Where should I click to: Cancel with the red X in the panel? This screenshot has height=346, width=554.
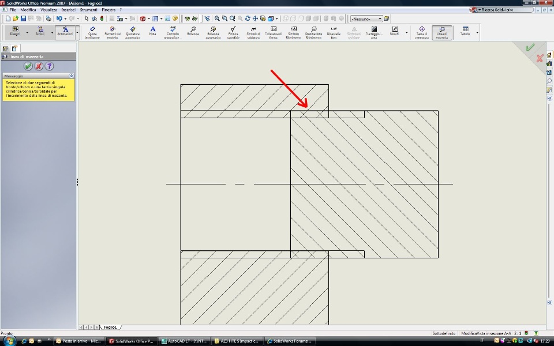point(39,66)
